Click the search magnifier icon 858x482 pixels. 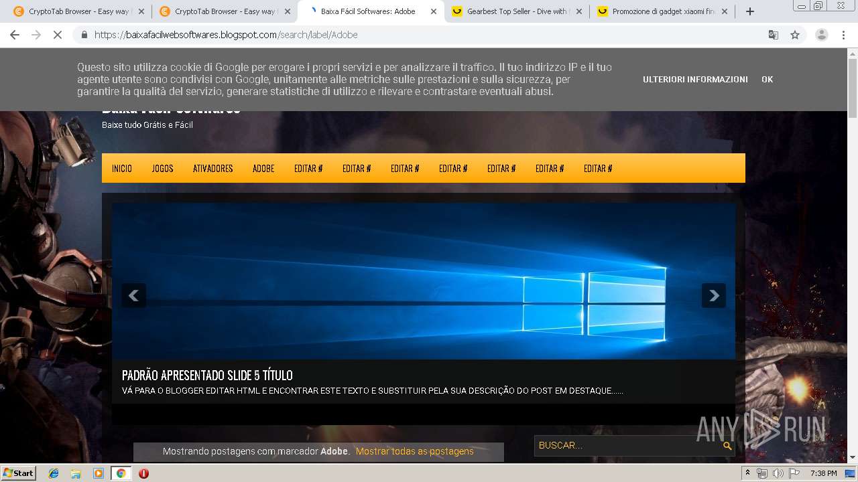727,446
